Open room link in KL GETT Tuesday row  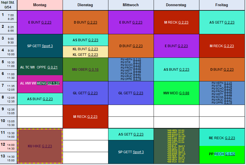pyautogui.click(x=93, y=55)
